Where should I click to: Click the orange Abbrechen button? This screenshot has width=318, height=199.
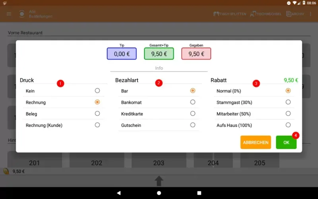click(x=256, y=142)
